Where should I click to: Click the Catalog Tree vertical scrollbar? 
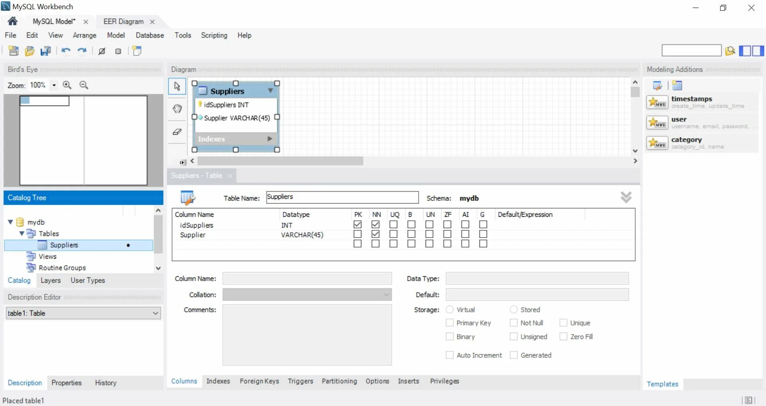pos(158,234)
